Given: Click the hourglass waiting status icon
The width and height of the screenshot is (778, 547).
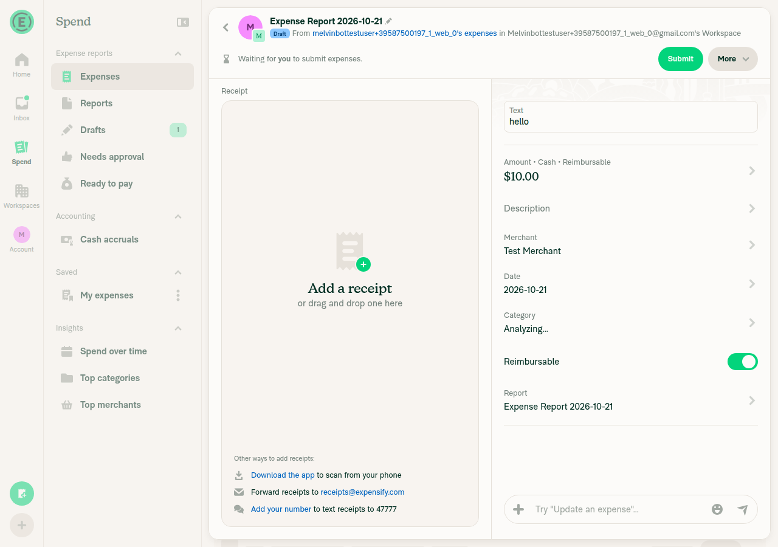Looking at the screenshot, I should [x=226, y=59].
